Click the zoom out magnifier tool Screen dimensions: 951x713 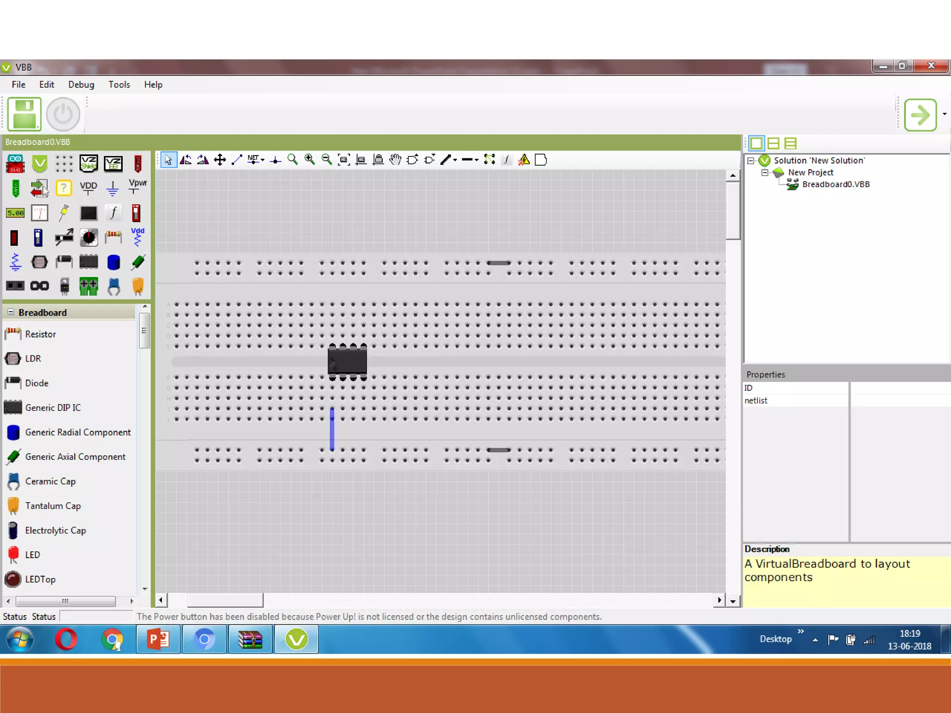326,160
